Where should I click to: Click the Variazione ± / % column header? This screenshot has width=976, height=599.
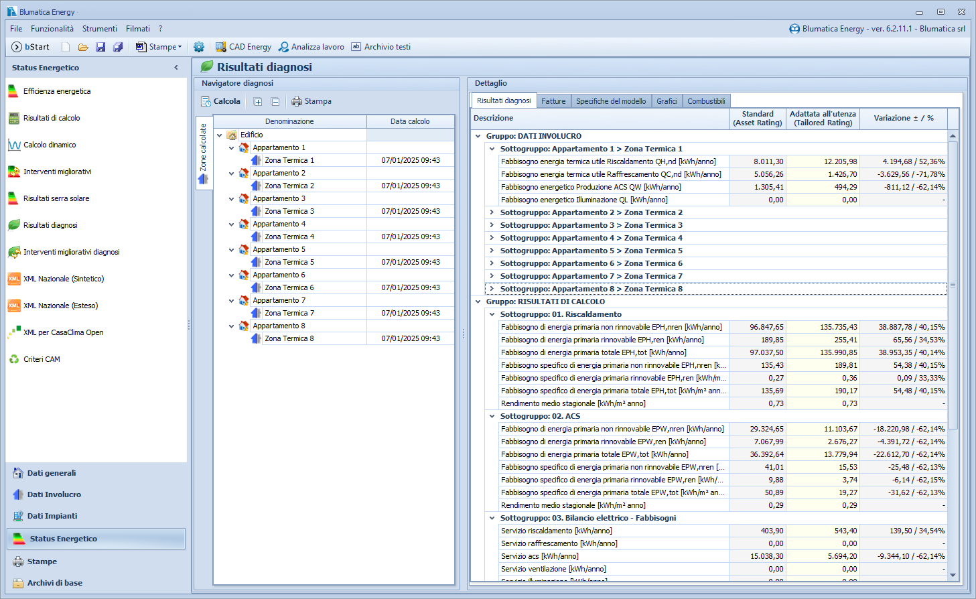coord(904,118)
